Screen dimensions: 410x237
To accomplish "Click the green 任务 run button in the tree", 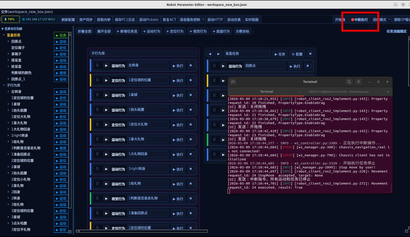I will click(61, 35).
